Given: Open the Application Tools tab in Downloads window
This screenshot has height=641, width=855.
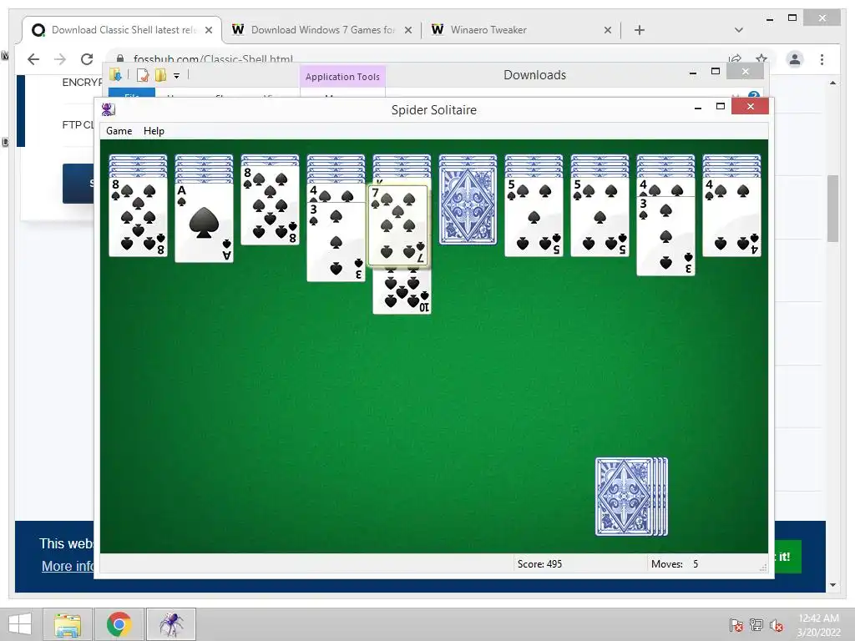Looking at the screenshot, I should [x=342, y=77].
